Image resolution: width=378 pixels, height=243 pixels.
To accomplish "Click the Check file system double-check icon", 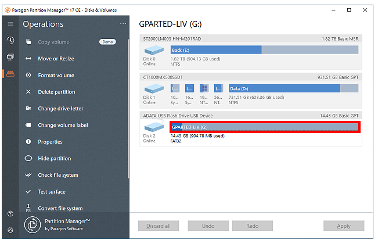I will [28, 175].
